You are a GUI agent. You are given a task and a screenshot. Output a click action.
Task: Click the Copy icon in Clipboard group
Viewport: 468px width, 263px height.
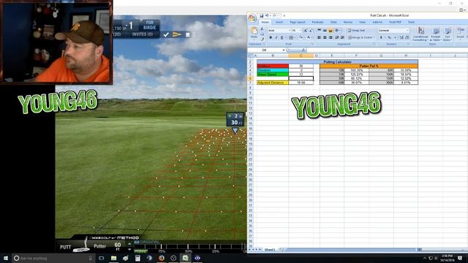[263, 34]
